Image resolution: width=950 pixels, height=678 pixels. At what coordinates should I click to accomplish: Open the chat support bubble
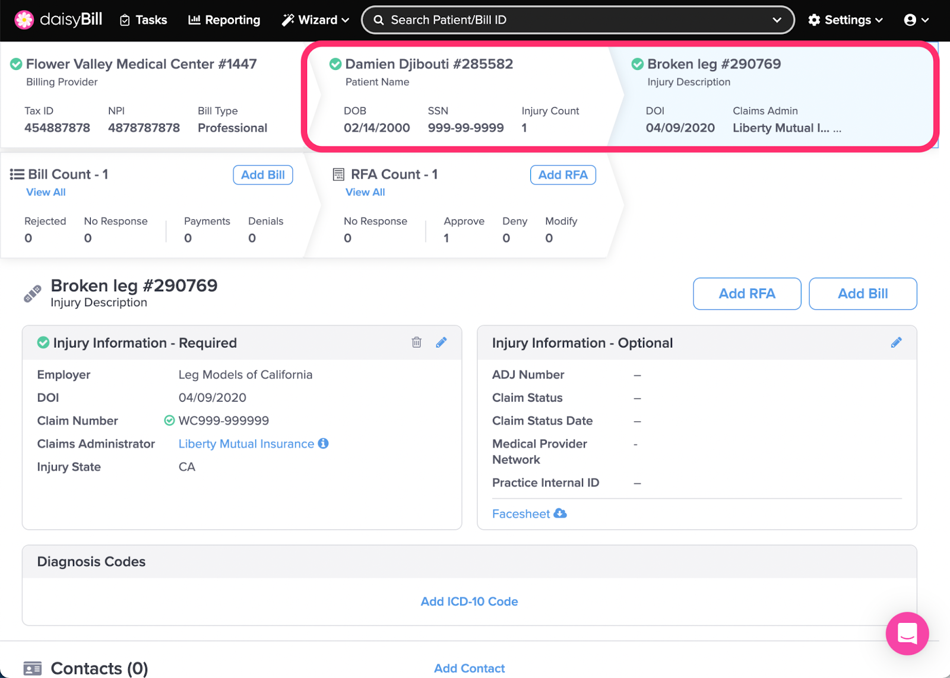pos(907,633)
